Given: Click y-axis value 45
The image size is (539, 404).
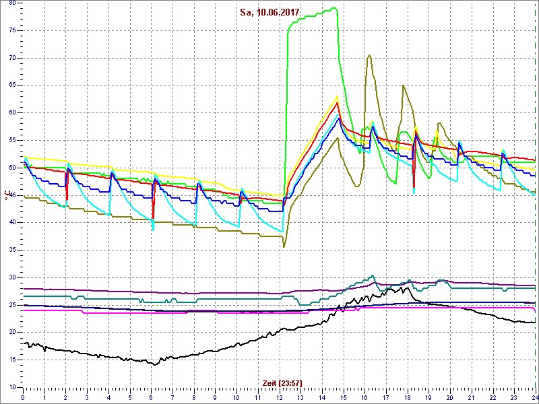Looking at the screenshot, I should (x=11, y=195).
